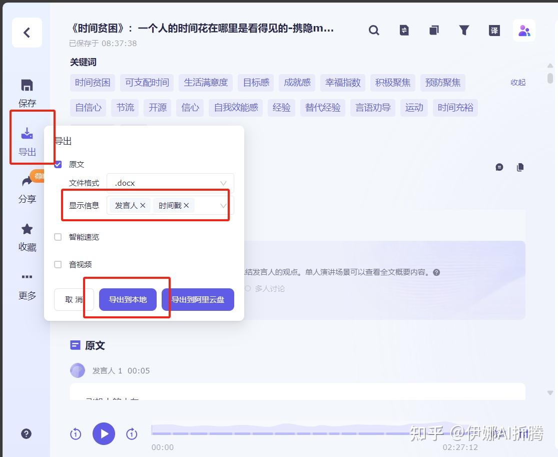This screenshot has height=457, width=558.
Task: Remove the 发言人 tag
Action: pyautogui.click(x=143, y=205)
